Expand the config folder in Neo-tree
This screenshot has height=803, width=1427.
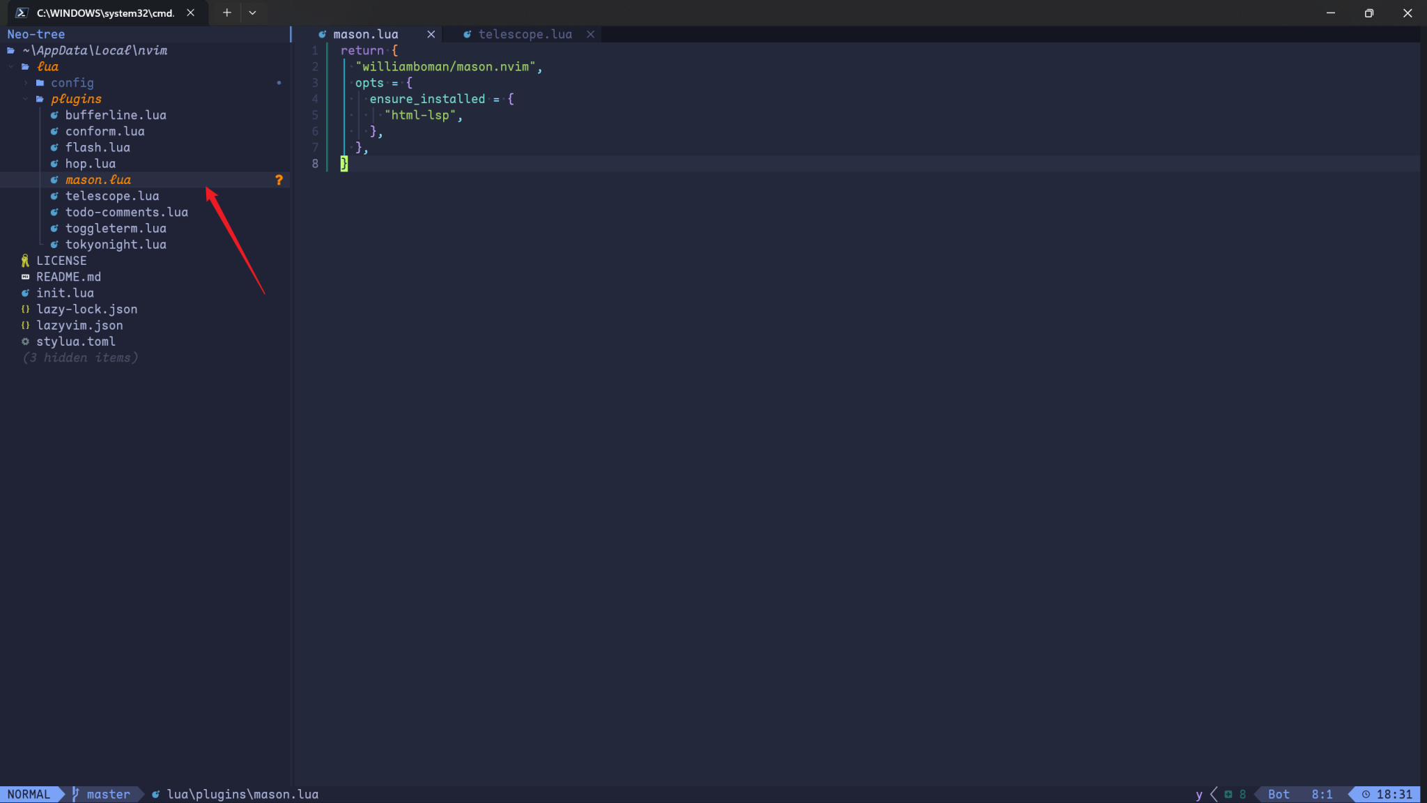(26, 83)
